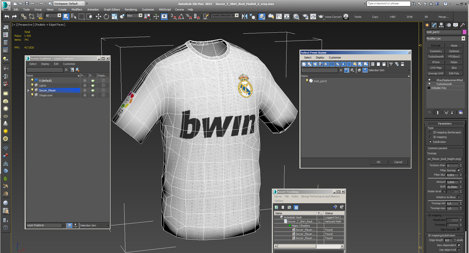
Task: Toggle Angle Snap icon
Action: click(181, 16)
